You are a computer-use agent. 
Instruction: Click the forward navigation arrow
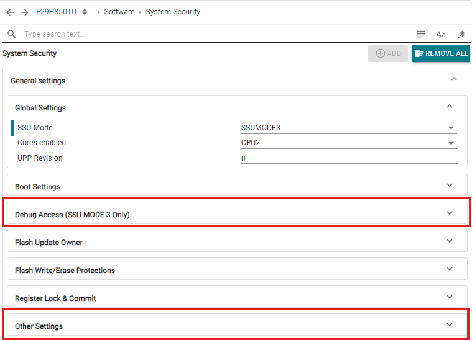click(25, 12)
